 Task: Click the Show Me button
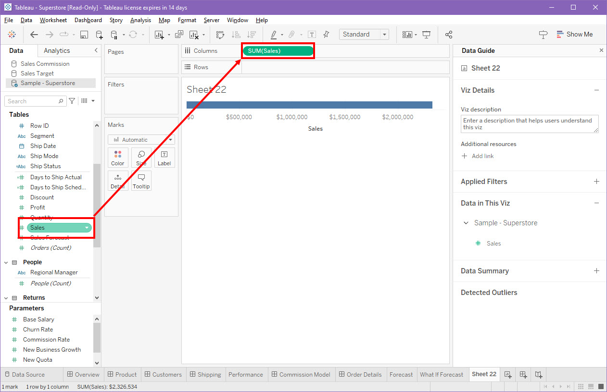point(574,35)
